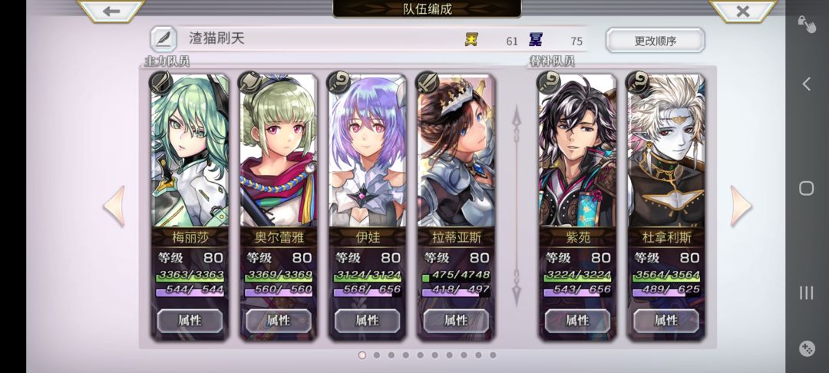Select the last page indicator dot
The width and height of the screenshot is (829, 373).
(493, 355)
